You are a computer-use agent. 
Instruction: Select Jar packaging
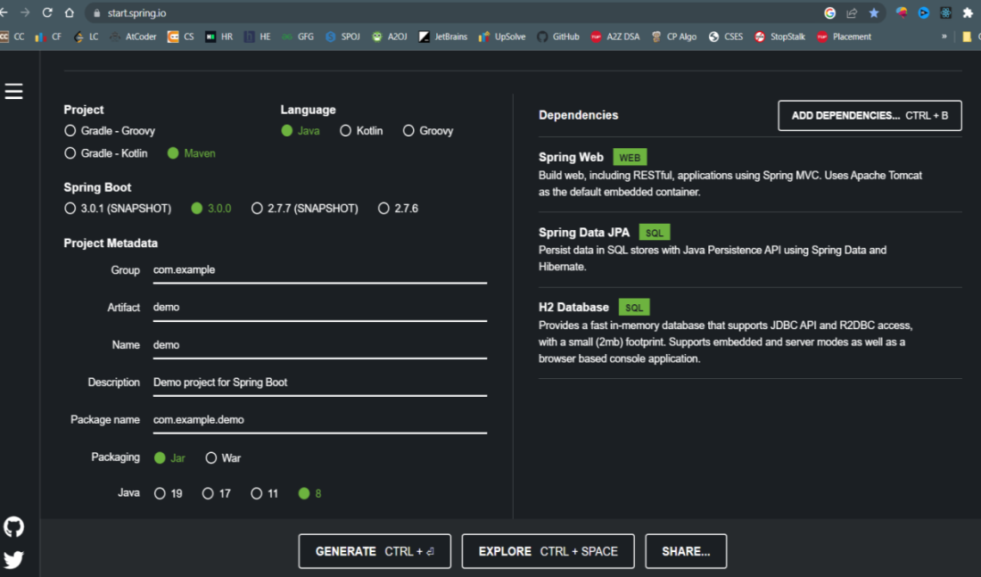(x=169, y=458)
